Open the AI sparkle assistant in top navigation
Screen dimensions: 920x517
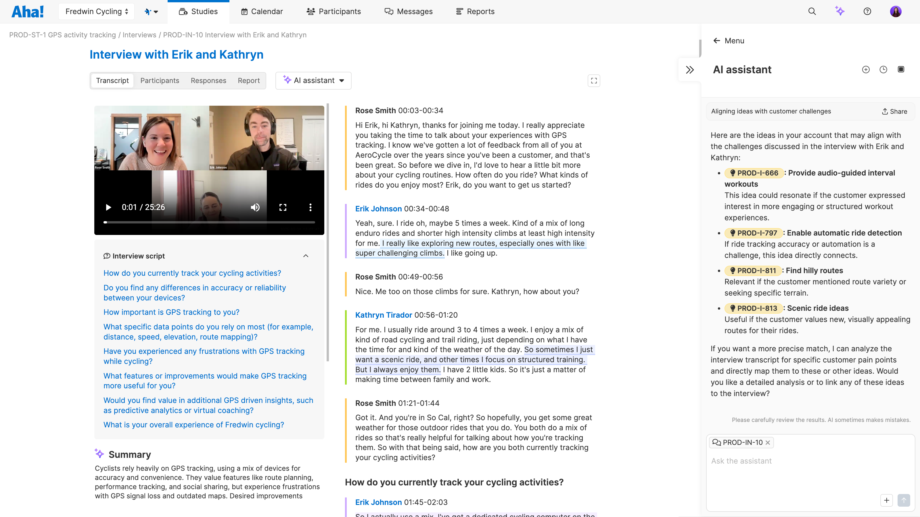(x=840, y=11)
